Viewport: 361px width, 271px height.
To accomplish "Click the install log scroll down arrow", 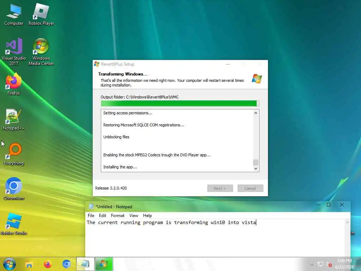I will tap(256, 168).
